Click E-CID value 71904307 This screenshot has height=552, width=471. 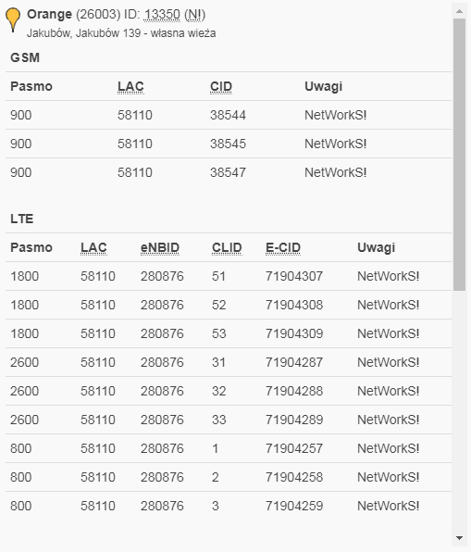pyautogui.click(x=294, y=276)
